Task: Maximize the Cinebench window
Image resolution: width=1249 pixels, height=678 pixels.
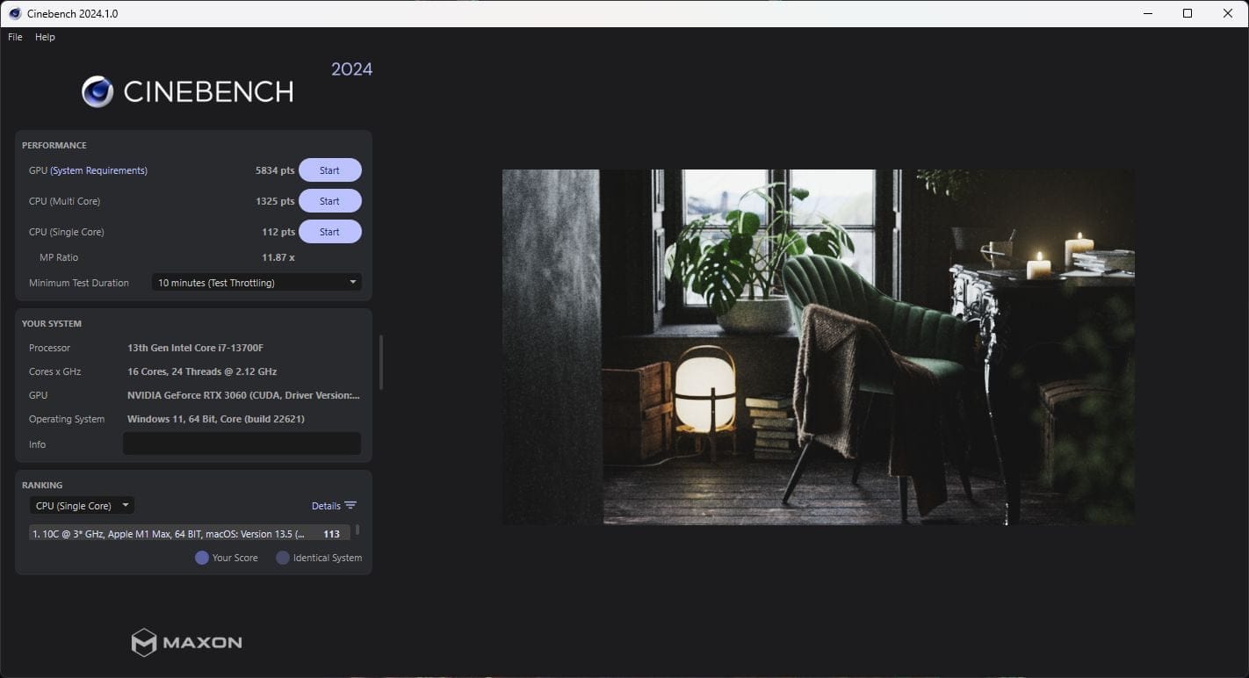Action: click(1188, 13)
